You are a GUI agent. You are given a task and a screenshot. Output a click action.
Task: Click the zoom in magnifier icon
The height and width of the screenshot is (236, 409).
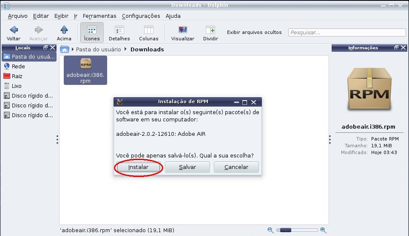(323, 230)
